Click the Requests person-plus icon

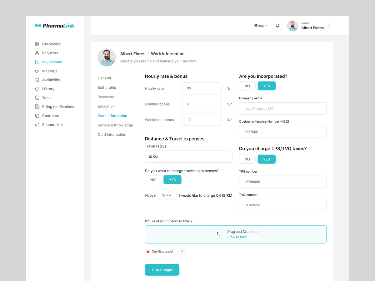37,53
